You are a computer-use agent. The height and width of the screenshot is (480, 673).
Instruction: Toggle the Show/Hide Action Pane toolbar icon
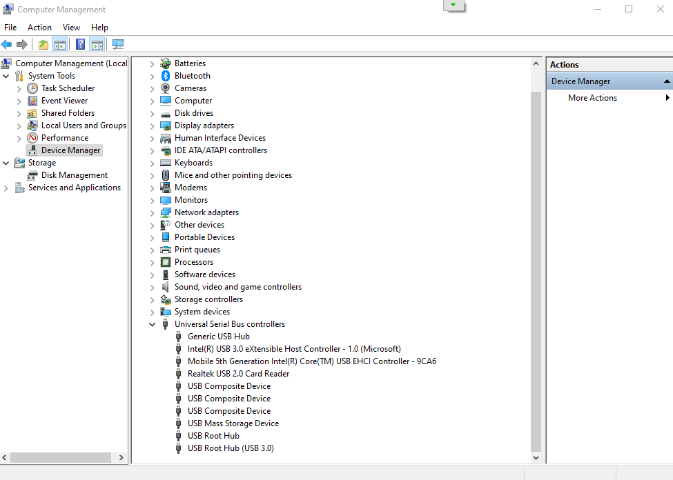97,44
